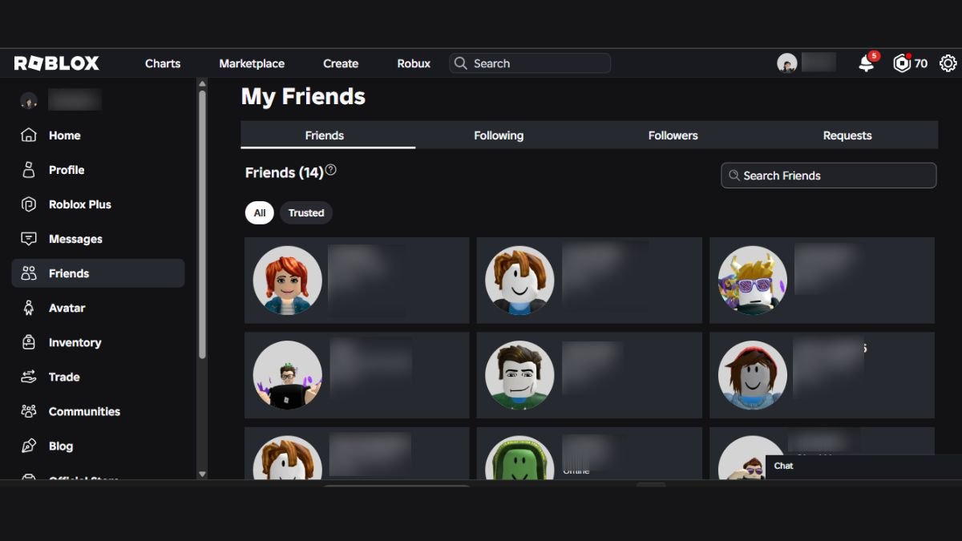Click the Search Friends input field
The width and height of the screenshot is (962, 541).
tap(829, 176)
